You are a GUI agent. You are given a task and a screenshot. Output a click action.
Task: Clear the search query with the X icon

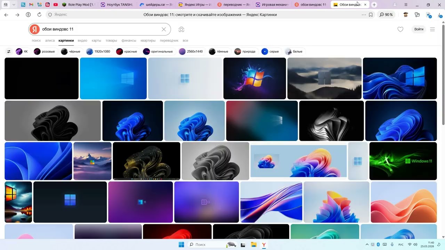pyautogui.click(x=164, y=29)
